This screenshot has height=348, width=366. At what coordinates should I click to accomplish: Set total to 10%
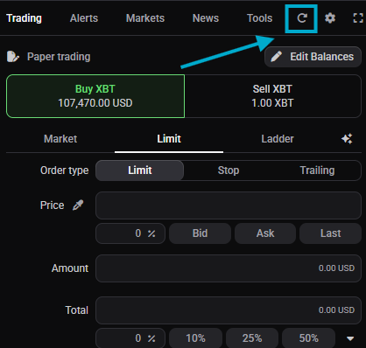pyautogui.click(x=195, y=338)
